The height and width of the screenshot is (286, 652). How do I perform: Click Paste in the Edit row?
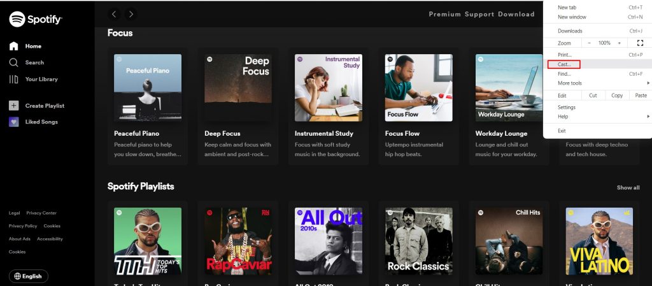641,96
